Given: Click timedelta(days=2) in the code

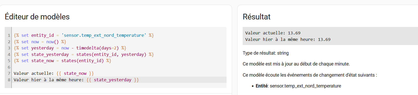Looking at the screenshot, I should [x=98, y=48].
